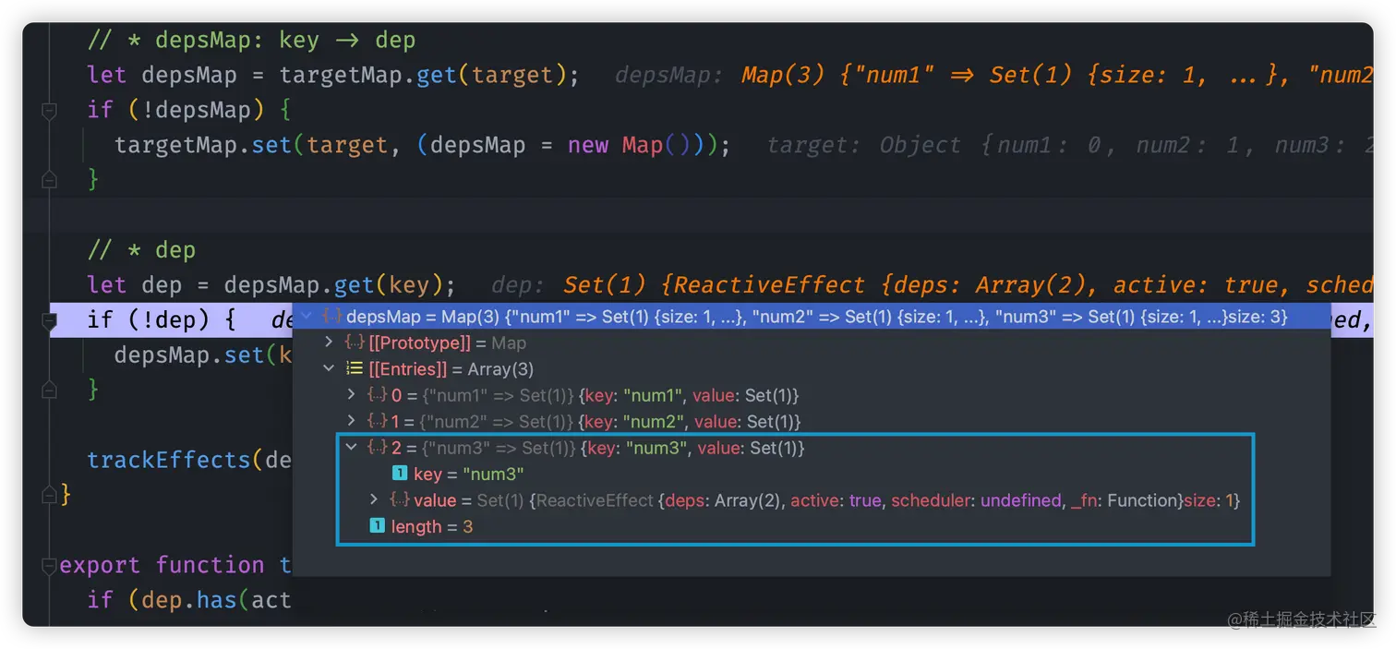Collapse the [[Entries]] = Array(3) node

click(x=330, y=368)
